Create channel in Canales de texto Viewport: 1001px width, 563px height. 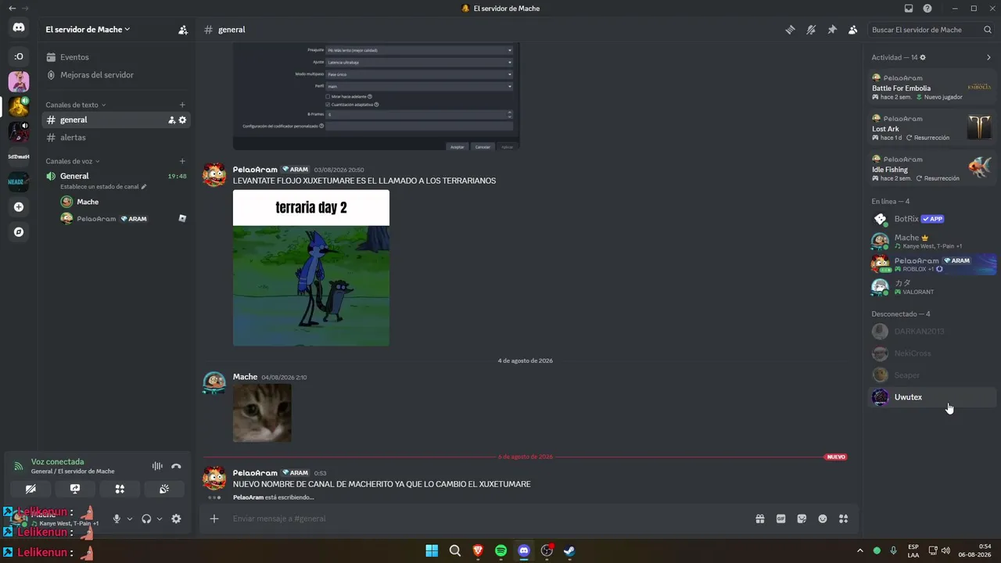click(x=182, y=105)
